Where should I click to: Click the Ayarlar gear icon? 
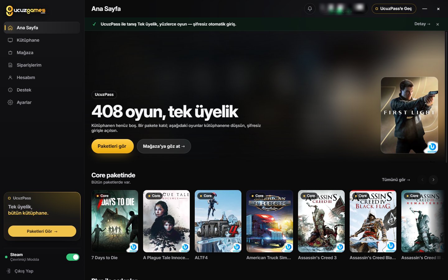click(x=10, y=102)
